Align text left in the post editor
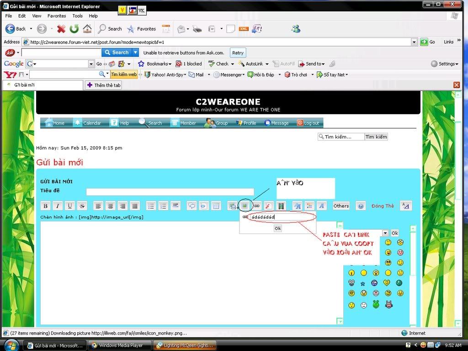Image resolution: width=468 pixels, height=351 pixels. coord(98,206)
